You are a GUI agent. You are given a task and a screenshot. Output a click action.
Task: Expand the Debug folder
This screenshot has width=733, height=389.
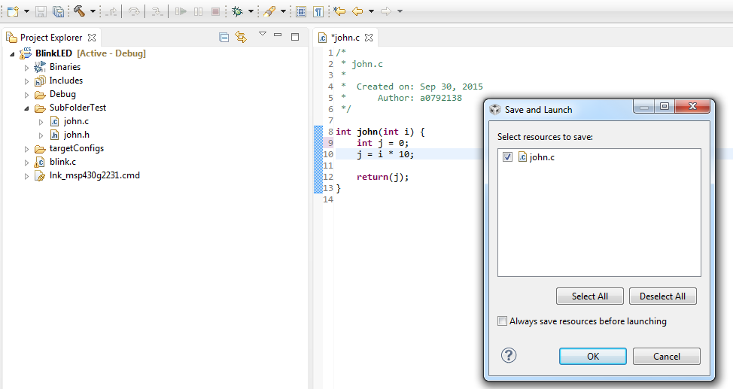point(26,95)
